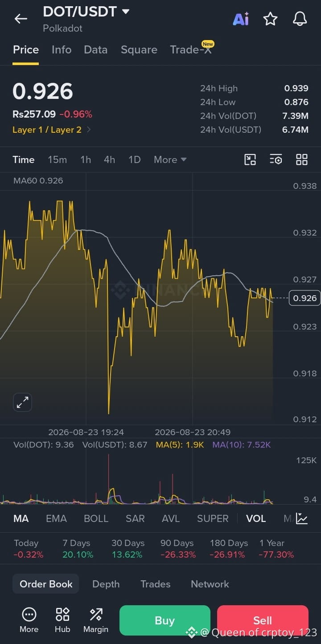Select the Time chart interval

24,159
